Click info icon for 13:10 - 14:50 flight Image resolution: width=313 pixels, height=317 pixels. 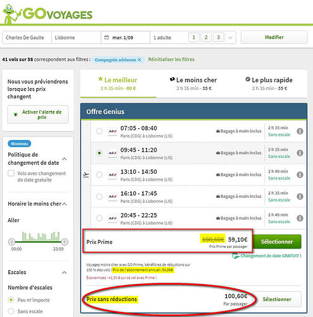tap(300, 175)
